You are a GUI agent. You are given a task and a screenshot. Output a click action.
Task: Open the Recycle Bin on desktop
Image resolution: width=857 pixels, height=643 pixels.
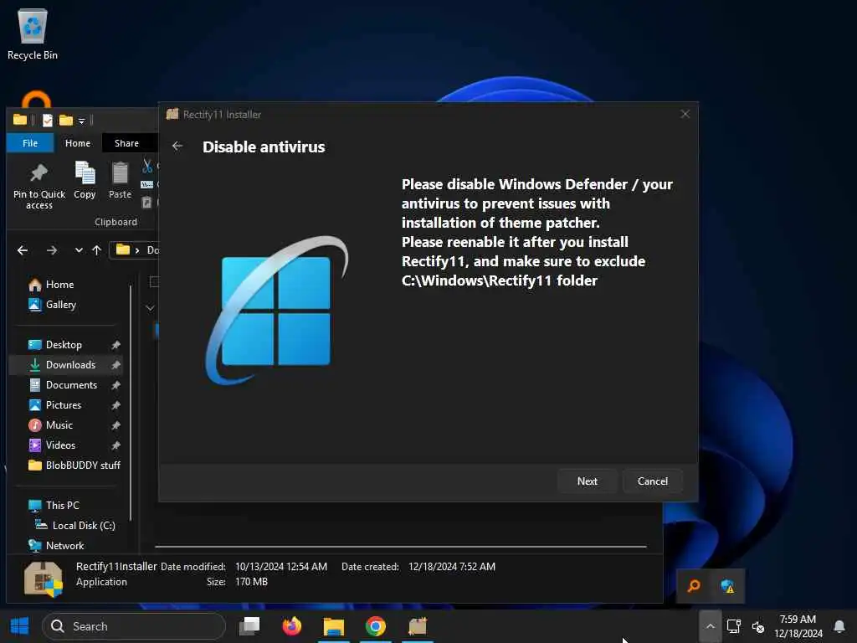[x=33, y=33]
